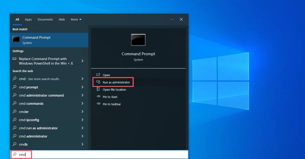
Task: Switch to the Apps tab
Action: pyautogui.click(x=28, y=19)
